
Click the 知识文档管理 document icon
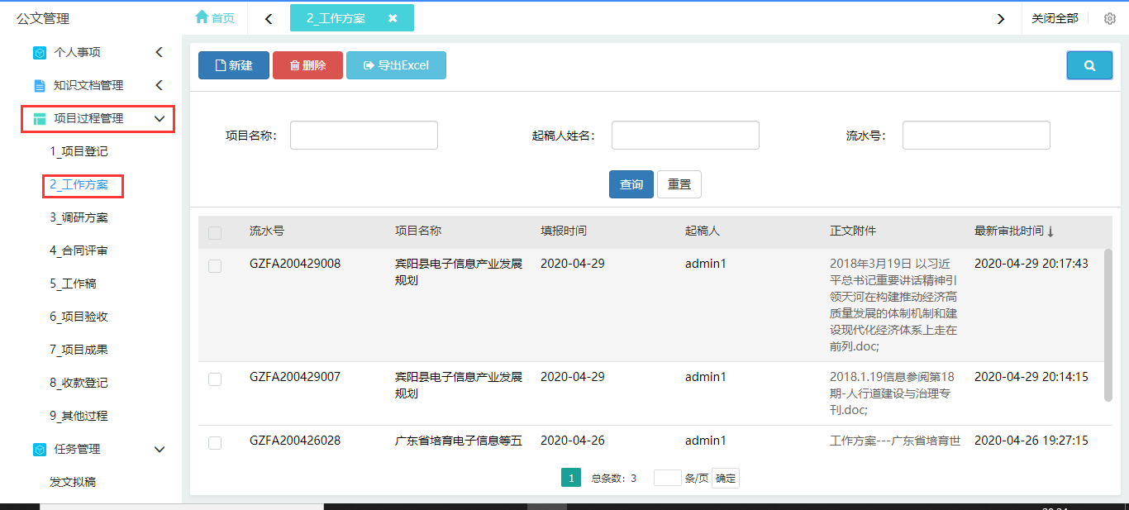click(x=40, y=86)
